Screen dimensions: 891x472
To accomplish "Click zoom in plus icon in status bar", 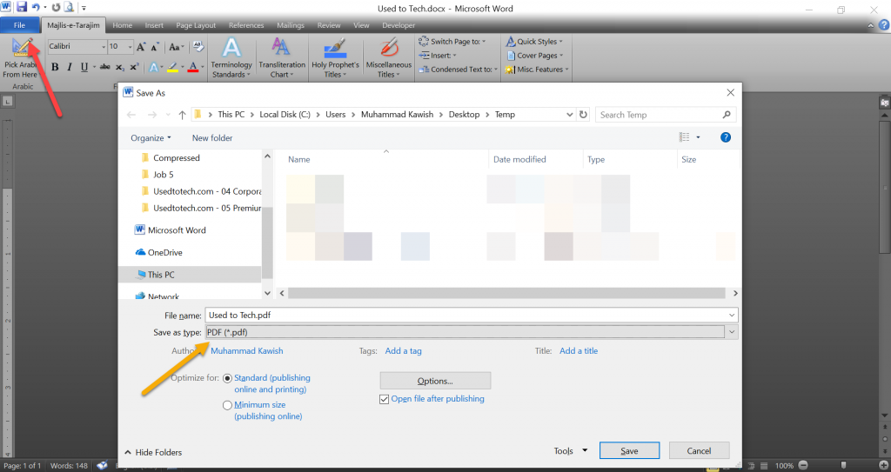I will (x=882, y=465).
